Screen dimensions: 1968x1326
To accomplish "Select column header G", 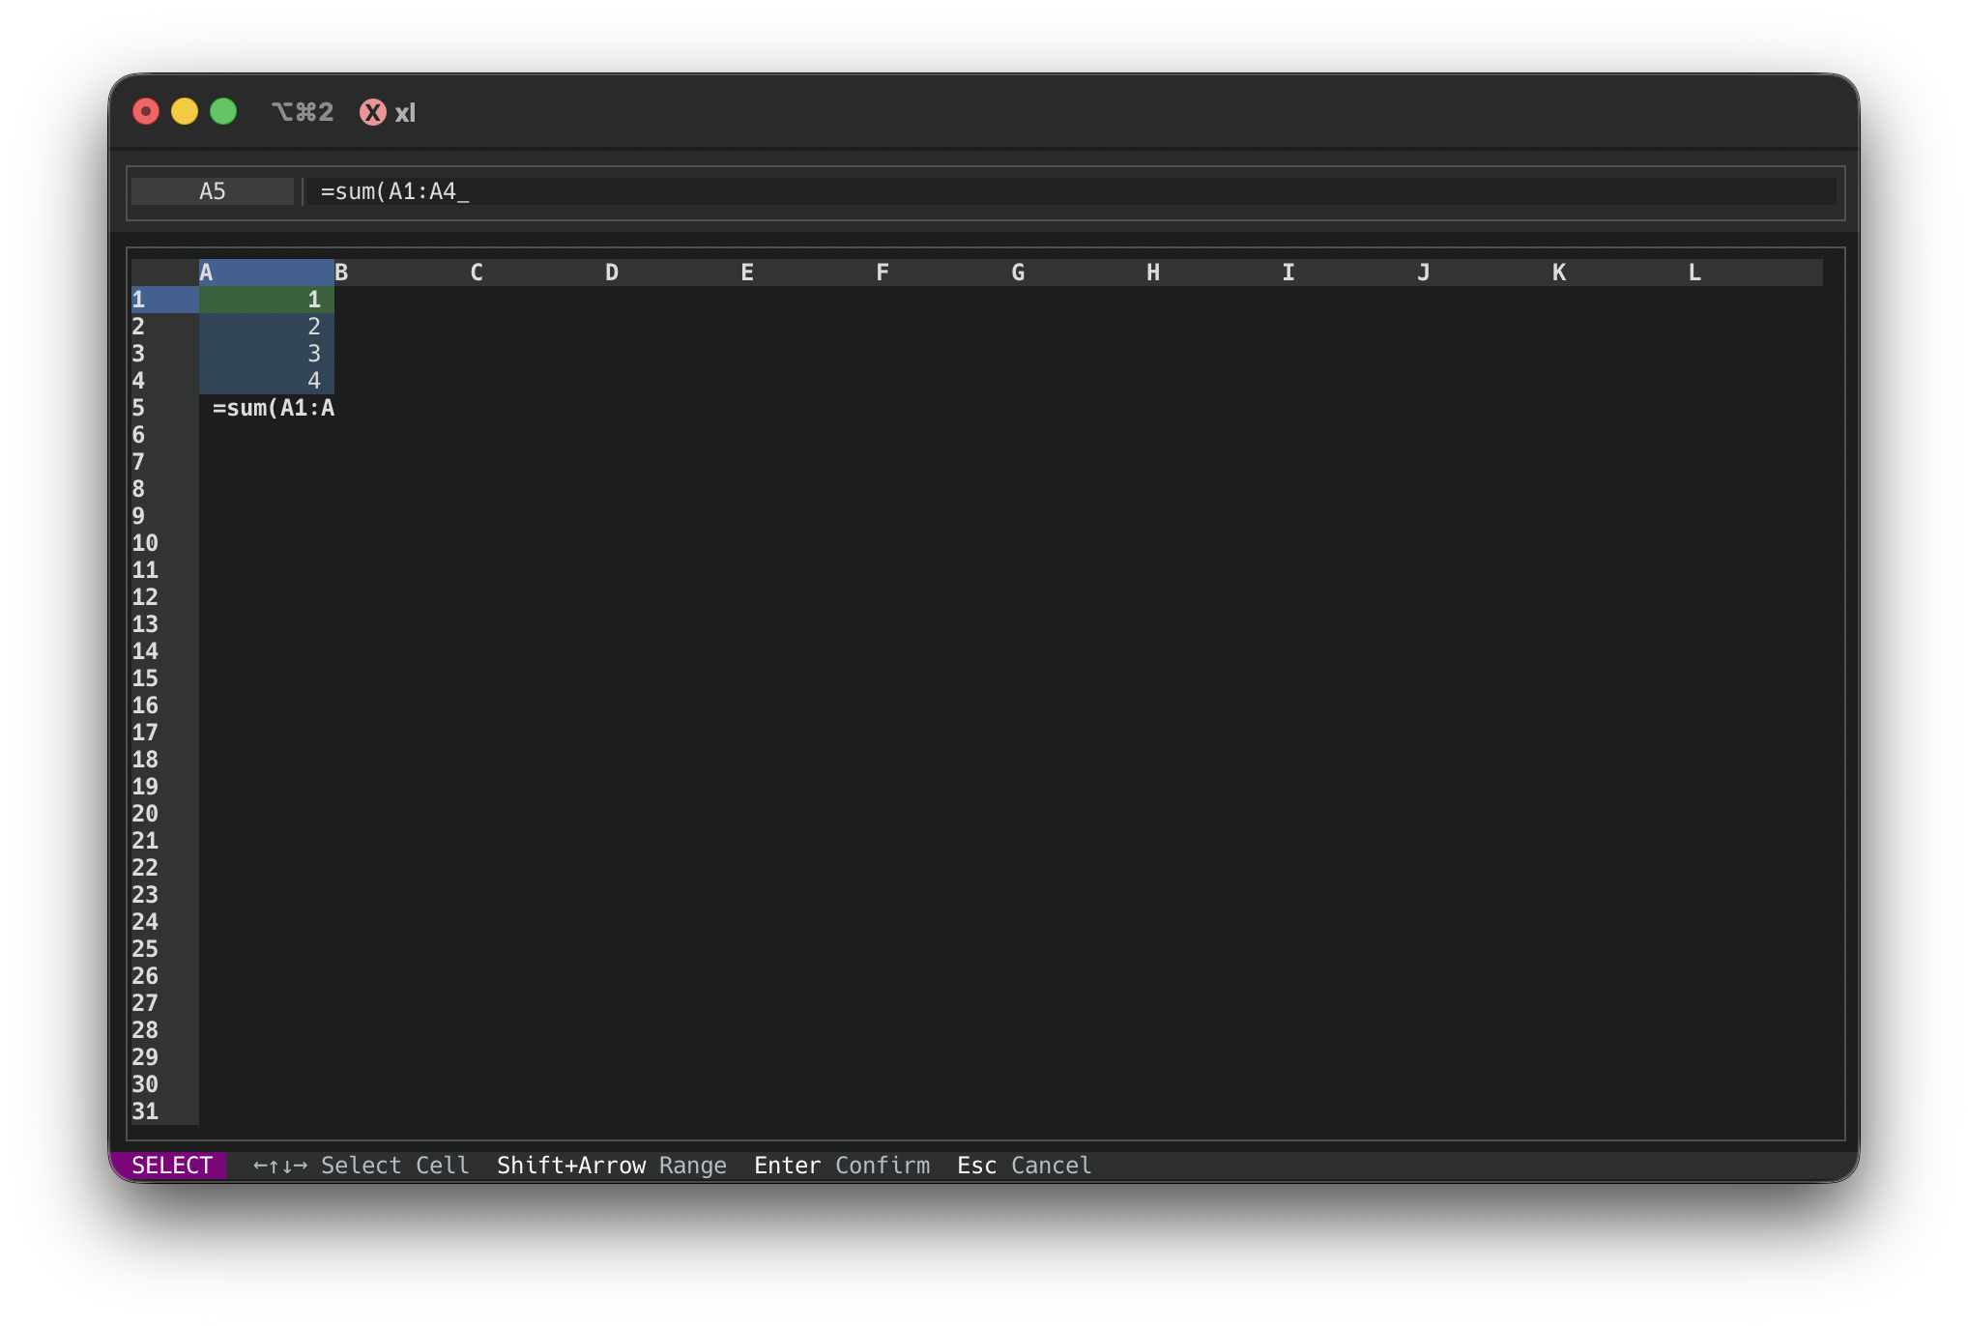I will (1079, 273).
